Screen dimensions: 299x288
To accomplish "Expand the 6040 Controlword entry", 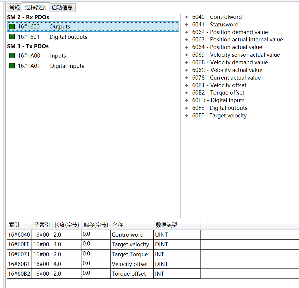I will pos(186,17).
